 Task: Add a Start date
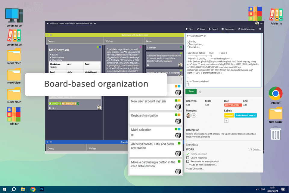[207, 105]
